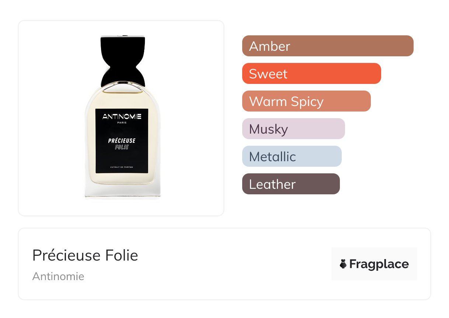Screen dimensions: 449x318
Task: Choose the Warm Spicy accord bar
Action: coord(306,101)
